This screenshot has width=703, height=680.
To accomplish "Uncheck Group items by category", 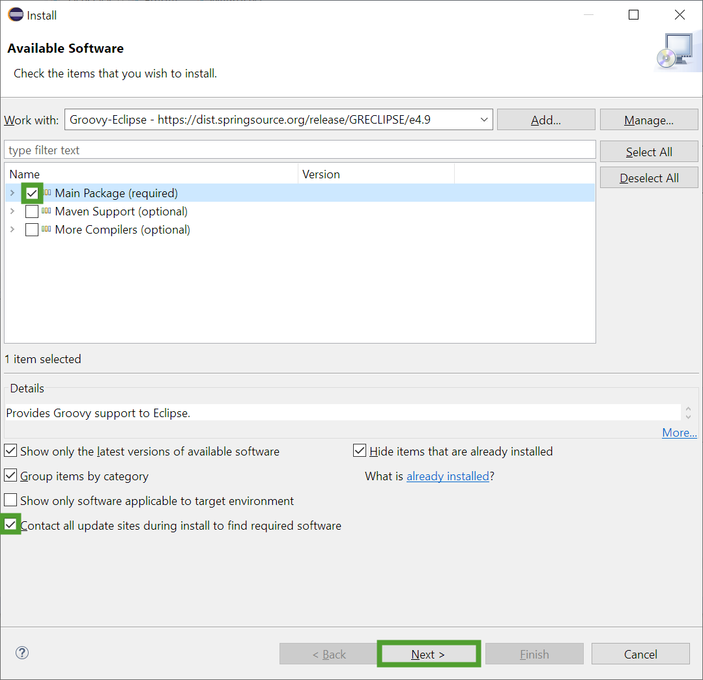I will [10, 476].
